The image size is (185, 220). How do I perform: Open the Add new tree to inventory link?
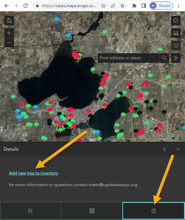click(34, 173)
